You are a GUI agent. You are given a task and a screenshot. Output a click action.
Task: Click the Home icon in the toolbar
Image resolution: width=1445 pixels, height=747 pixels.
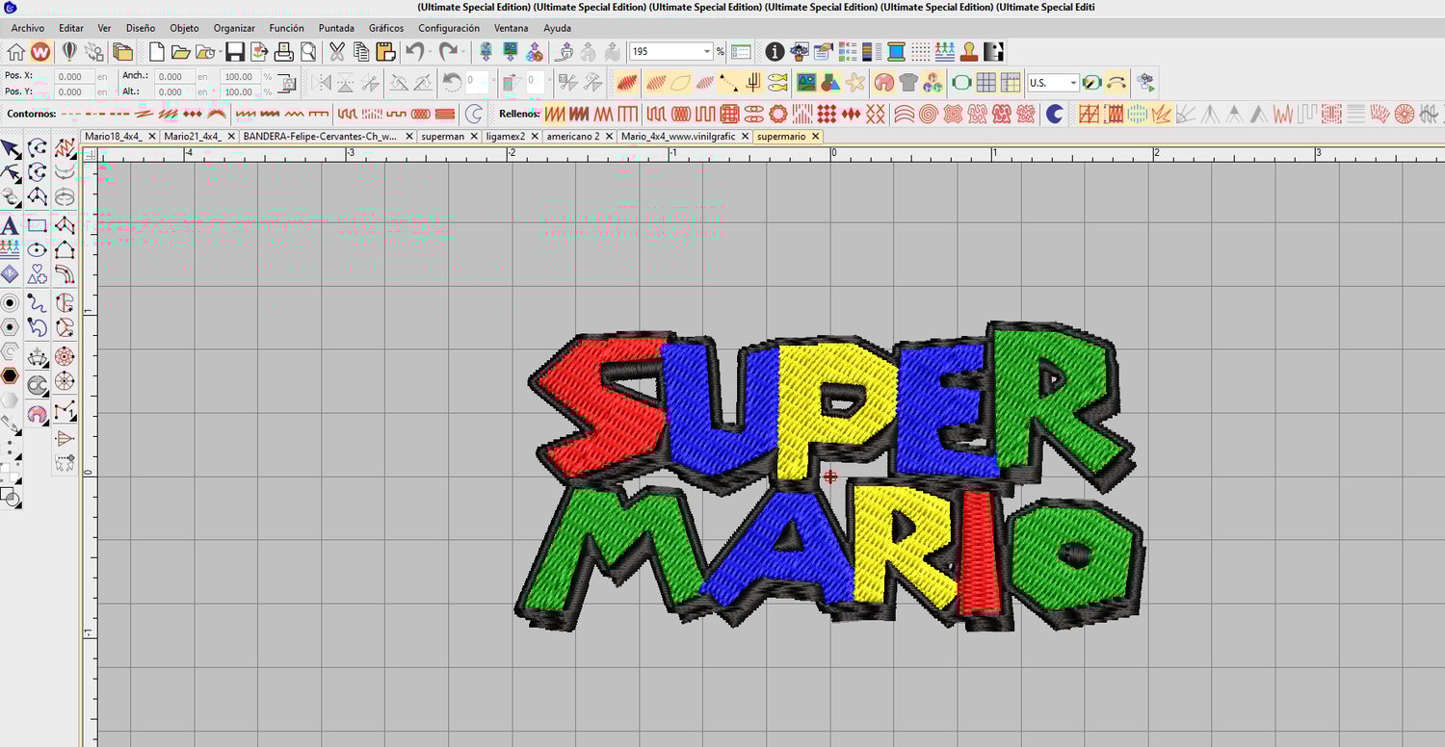pos(16,52)
